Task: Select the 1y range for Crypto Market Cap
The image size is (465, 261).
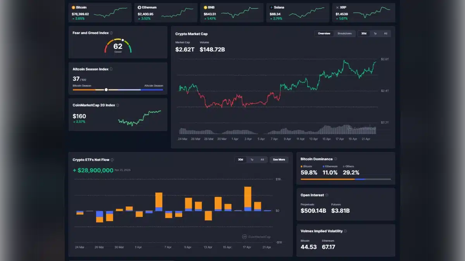Action: 375,34
